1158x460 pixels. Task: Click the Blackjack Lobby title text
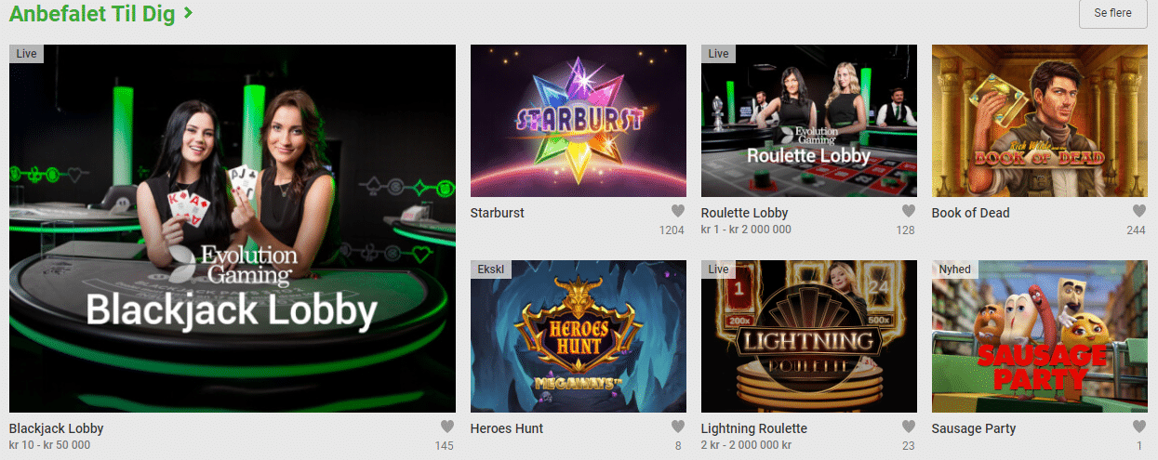pos(56,428)
